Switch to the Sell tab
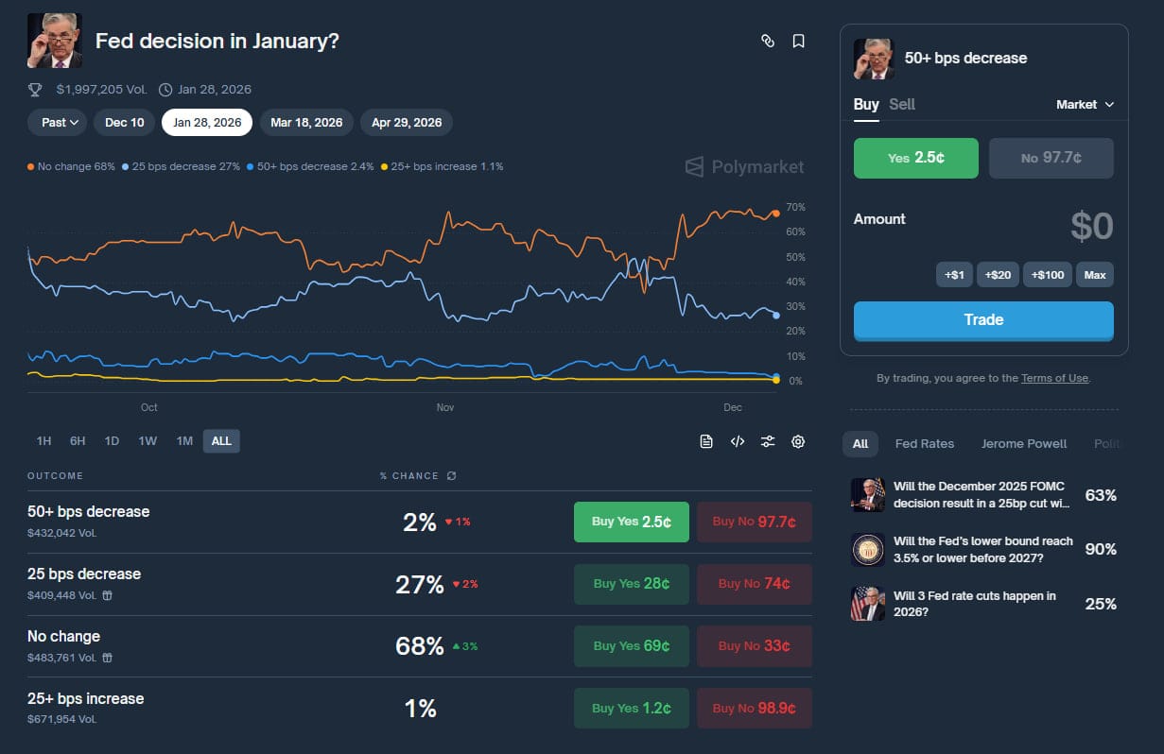The width and height of the screenshot is (1164, 754). pos(902,105)
